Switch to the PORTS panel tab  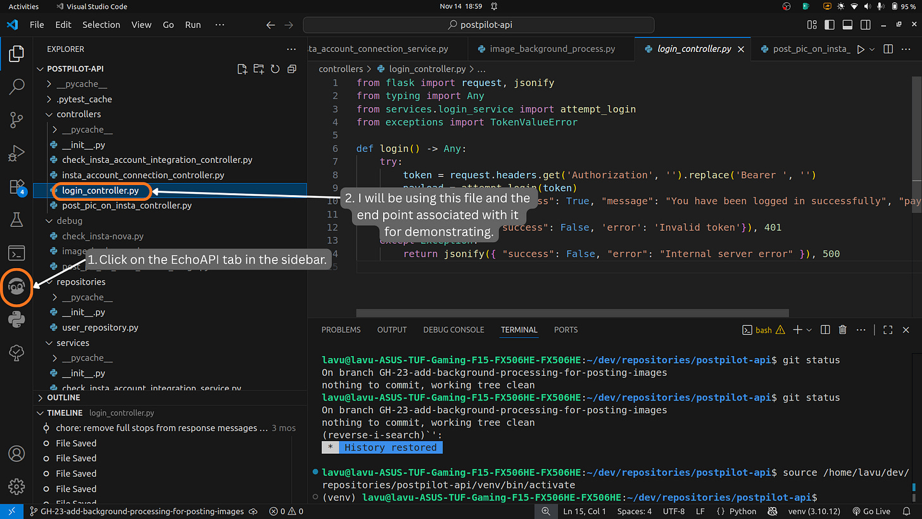click(x=565, y=330)
